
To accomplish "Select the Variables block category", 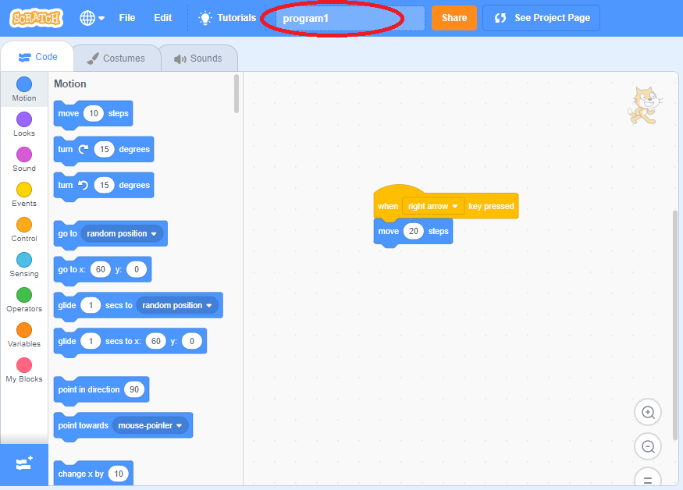I will 24,335.
